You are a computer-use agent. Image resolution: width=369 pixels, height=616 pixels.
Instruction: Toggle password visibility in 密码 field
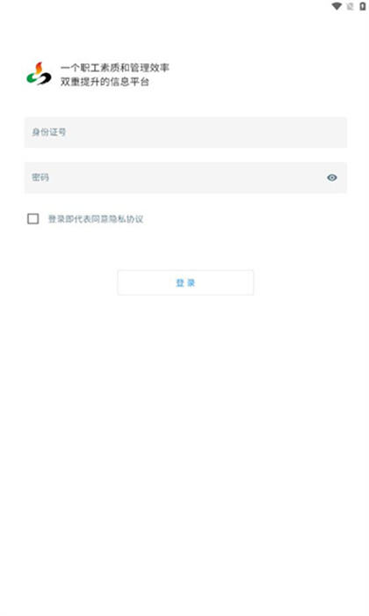[332, 178]
